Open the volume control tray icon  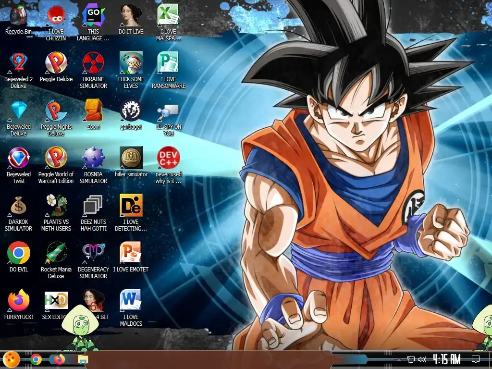[422, 359]
